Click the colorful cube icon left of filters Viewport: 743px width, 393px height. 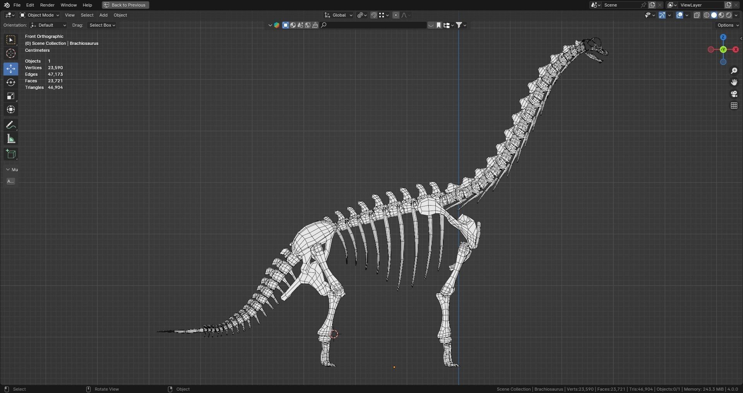[x=277, y=25]
